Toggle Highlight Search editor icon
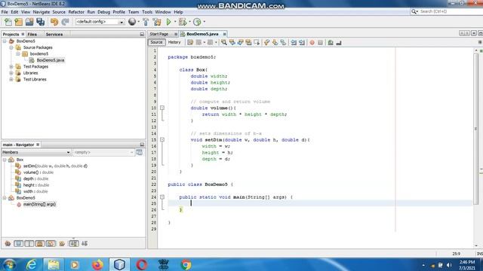Screen dimensions: 483x271 pyautogui.click(x=248, y=42)
